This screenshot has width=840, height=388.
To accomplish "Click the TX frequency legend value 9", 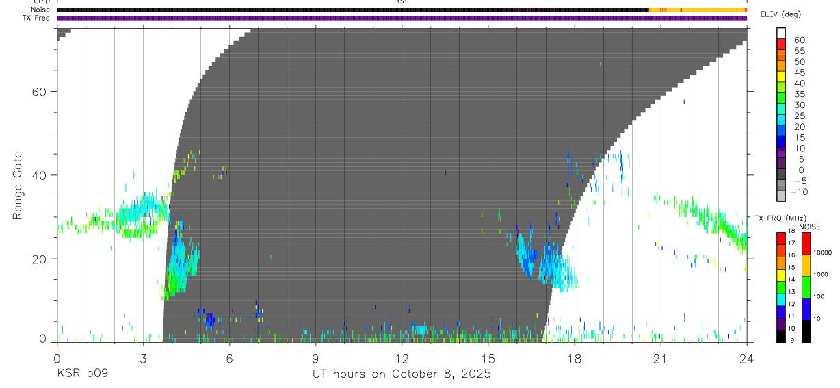I will point(793,340).
